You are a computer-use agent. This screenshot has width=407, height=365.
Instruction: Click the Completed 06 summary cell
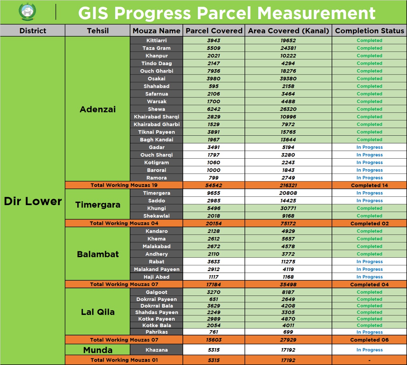pyautogui.click(x=369, y=340)
